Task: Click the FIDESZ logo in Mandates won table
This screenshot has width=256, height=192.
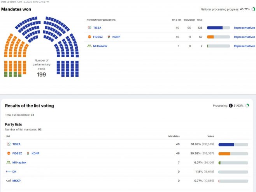Action: pos(89,37)
